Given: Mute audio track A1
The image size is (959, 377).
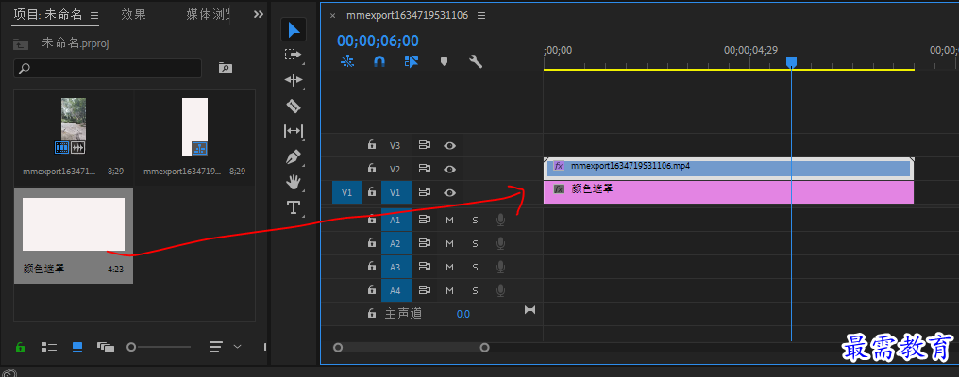Looking at the screenshot, I should [449, 220].
